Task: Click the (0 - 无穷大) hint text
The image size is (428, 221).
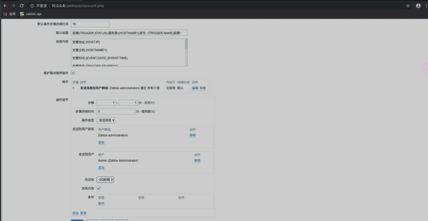Action: pos(146,103)
